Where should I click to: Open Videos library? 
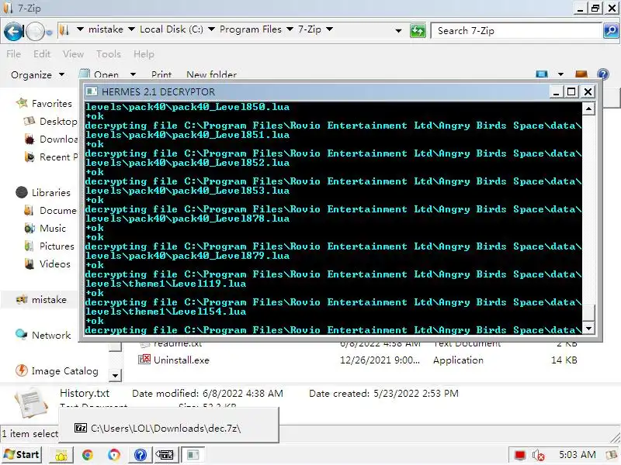54,263
